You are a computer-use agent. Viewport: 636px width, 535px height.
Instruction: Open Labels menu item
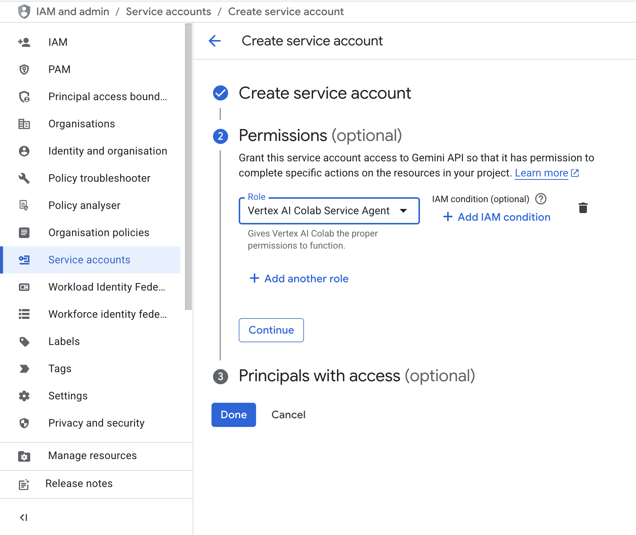[x=90, y=342]
